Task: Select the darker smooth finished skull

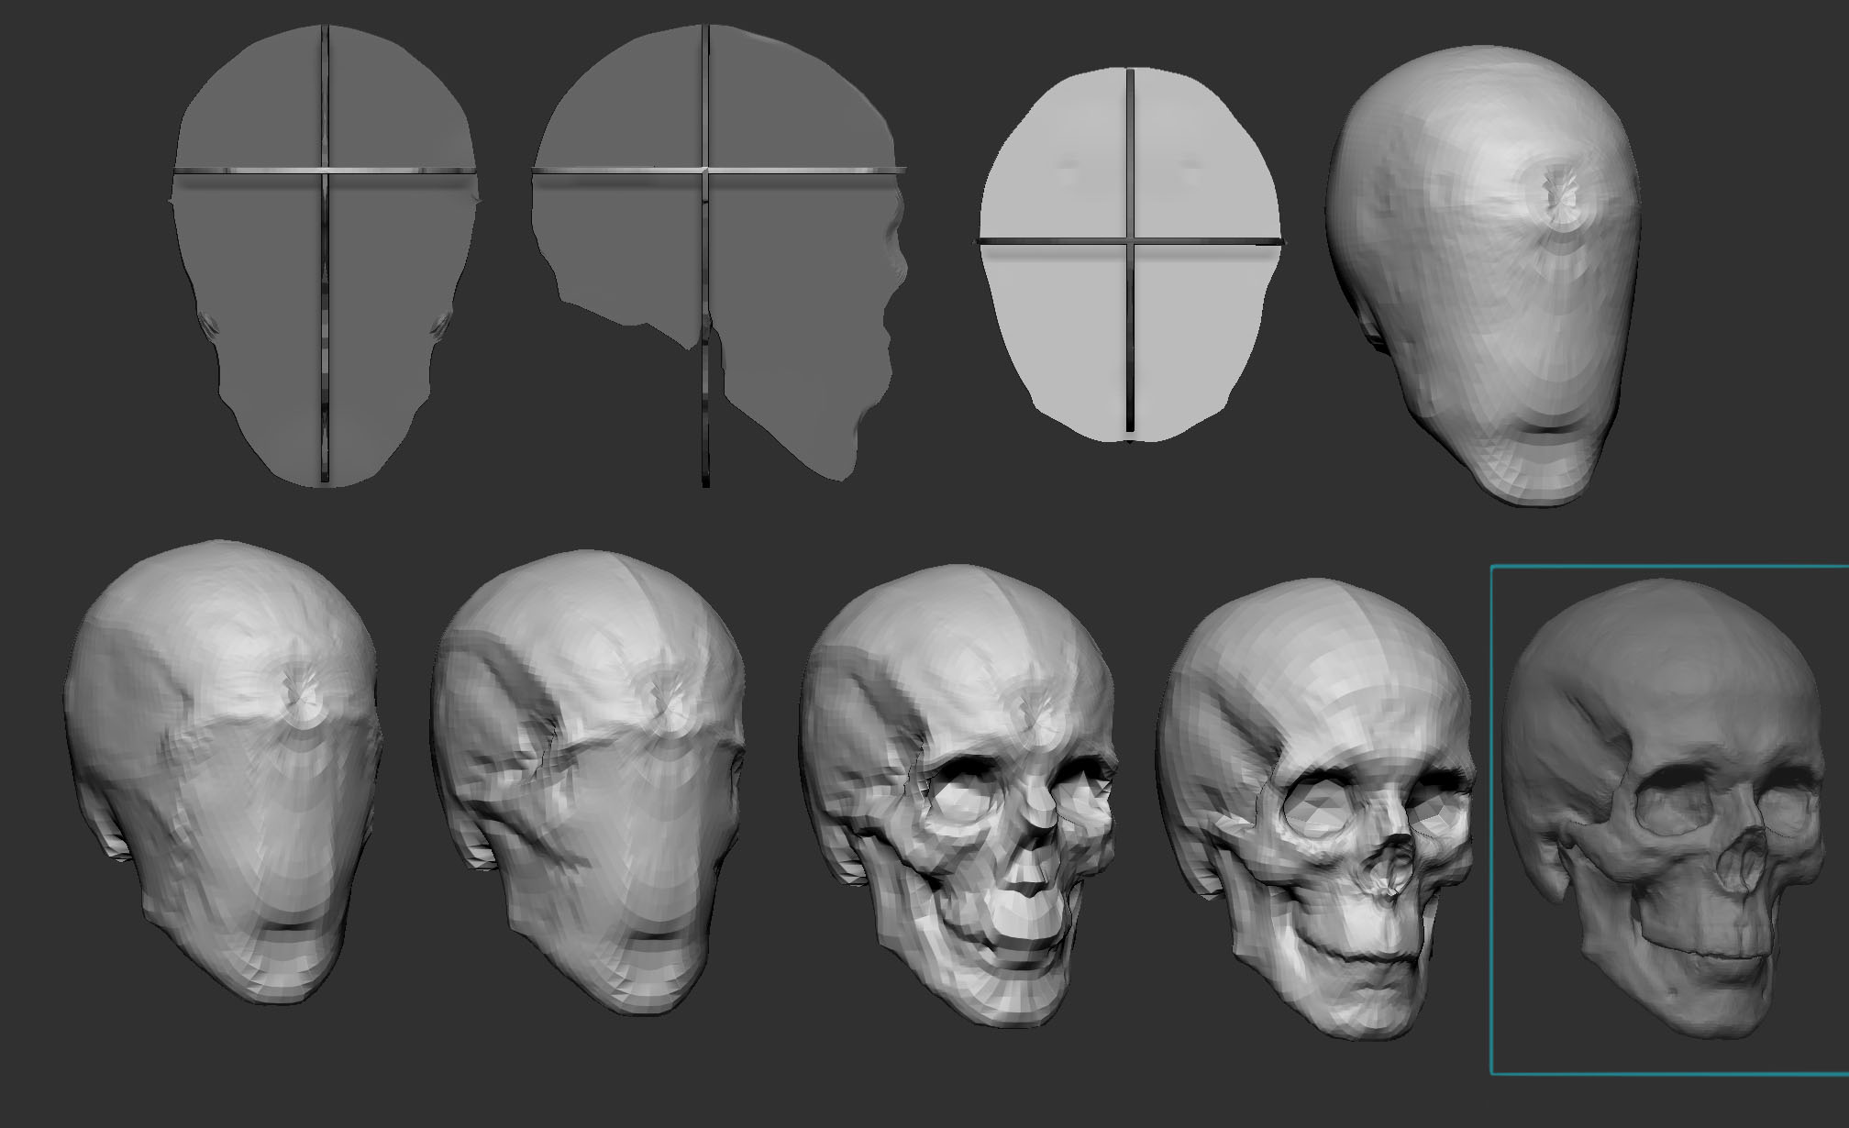Action: 1665,807
